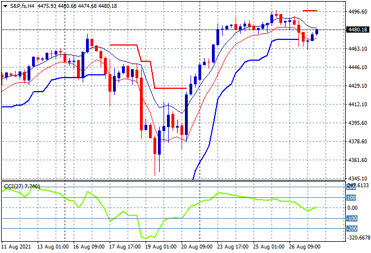This screenshot has height=253, width=371.
Task: Click price scale label 4463.10
Action: [358, 48]
